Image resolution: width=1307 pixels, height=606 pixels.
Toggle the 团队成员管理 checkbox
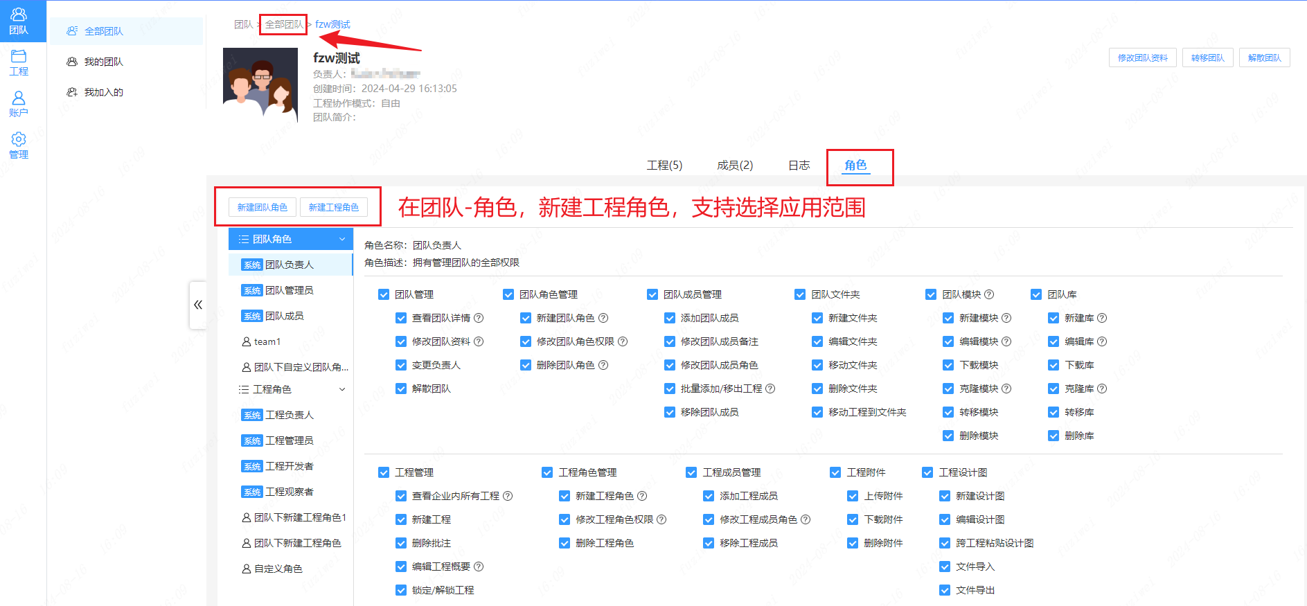(x=652, y=294)
